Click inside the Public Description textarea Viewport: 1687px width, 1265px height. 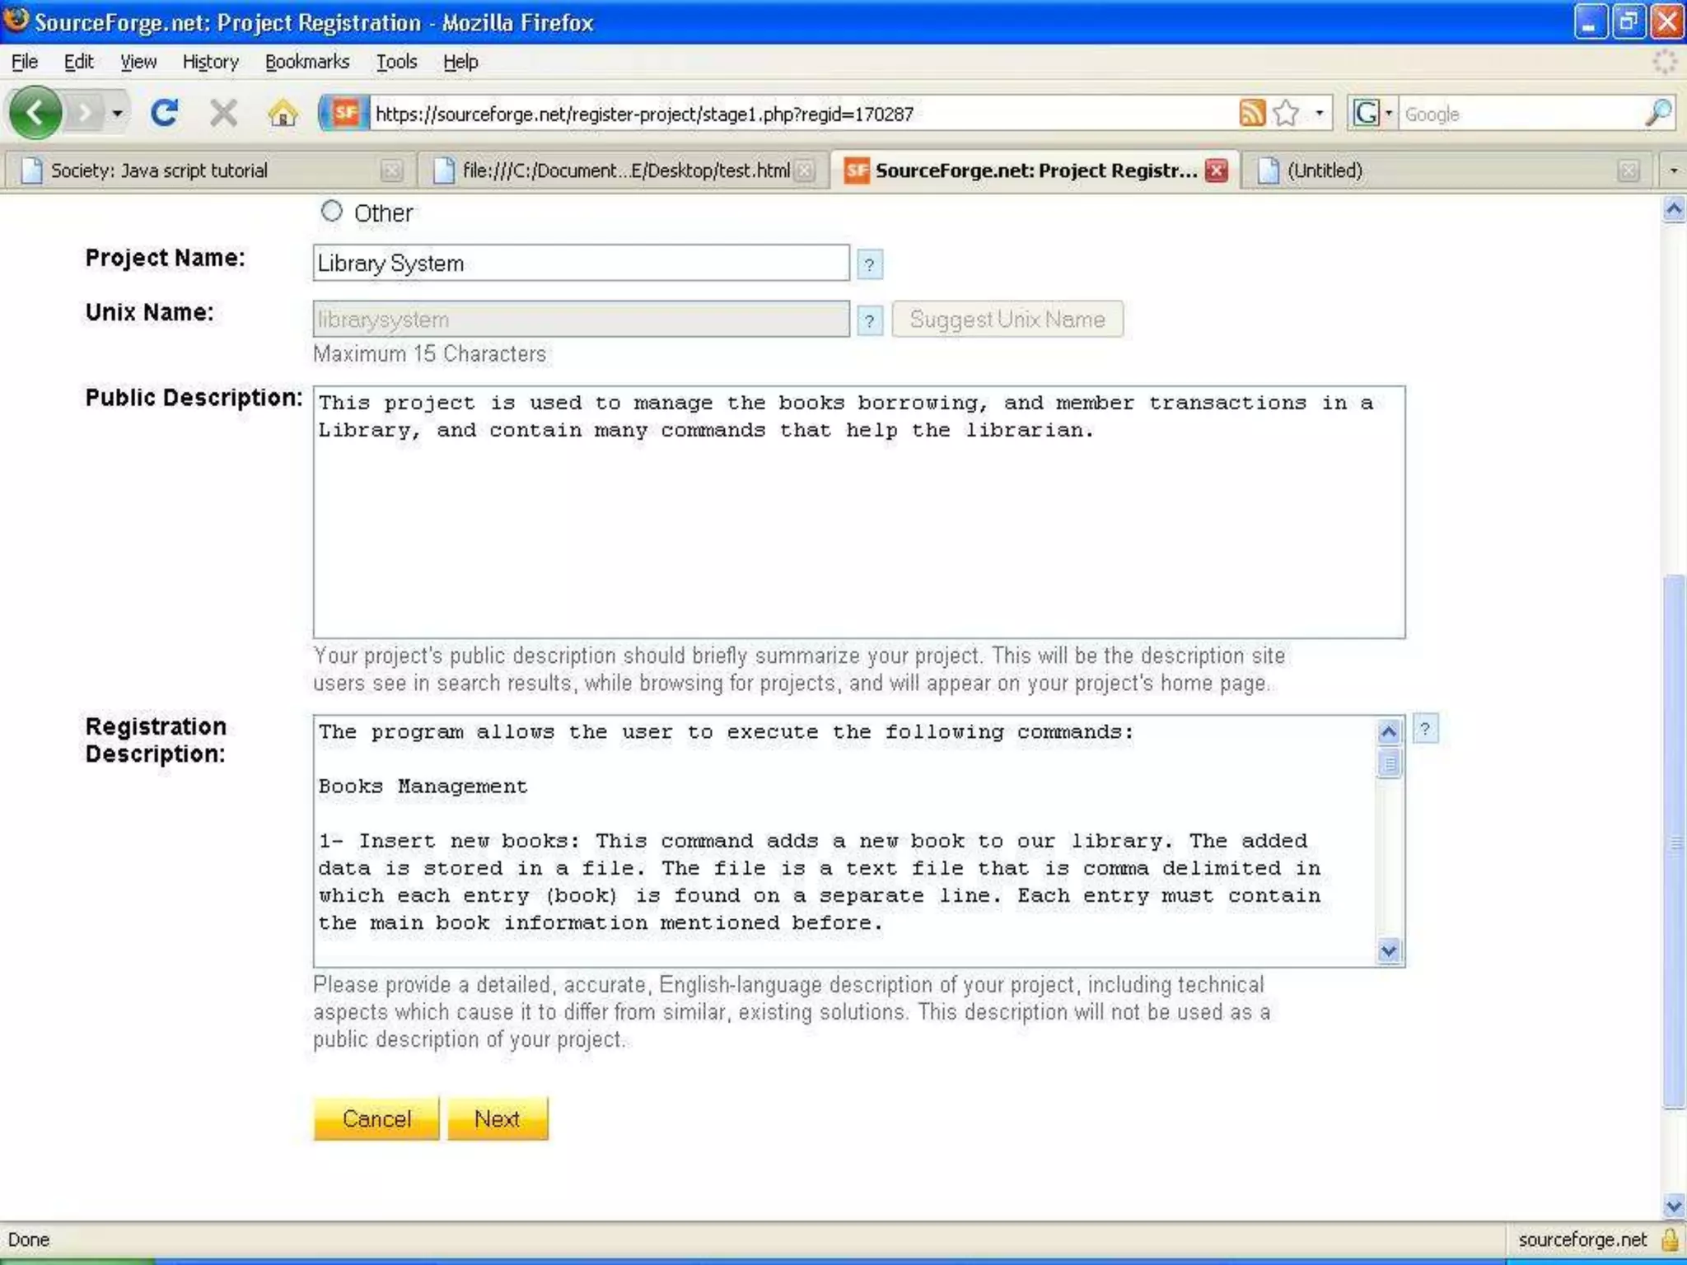(859, 511)
